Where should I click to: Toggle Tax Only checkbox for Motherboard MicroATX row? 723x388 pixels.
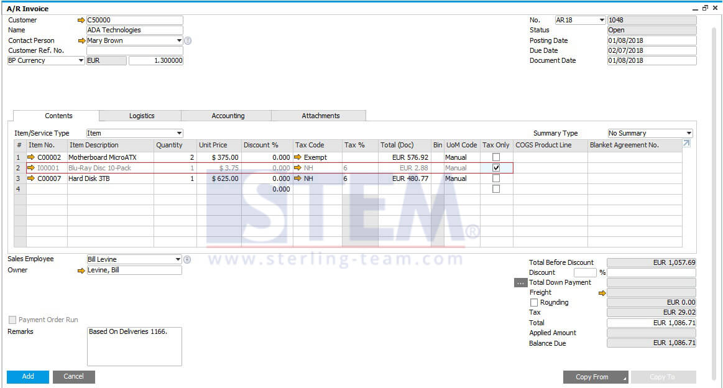click(496, 157)
